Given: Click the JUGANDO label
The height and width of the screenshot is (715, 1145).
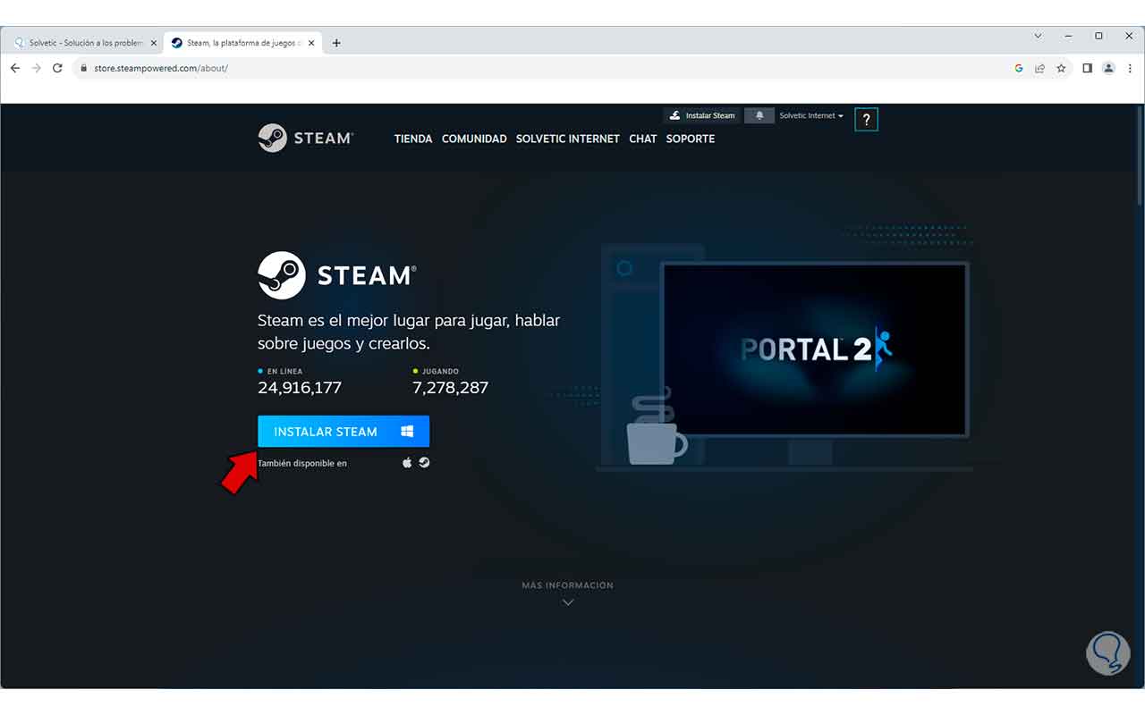Looking at the screenshot, I should point(440,371).
